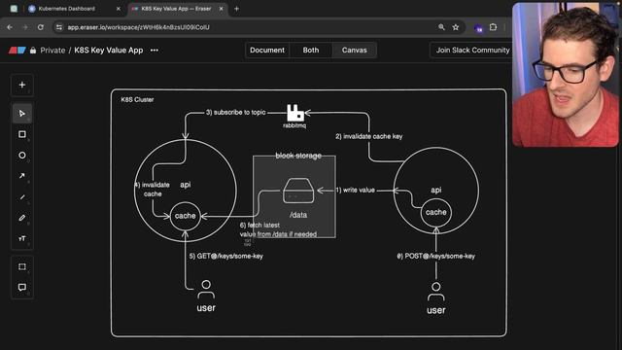Image resolution: width=622 pixels, height=350 pixels.
Task: Click Join Slack Community button
Action: pos(472,51)
